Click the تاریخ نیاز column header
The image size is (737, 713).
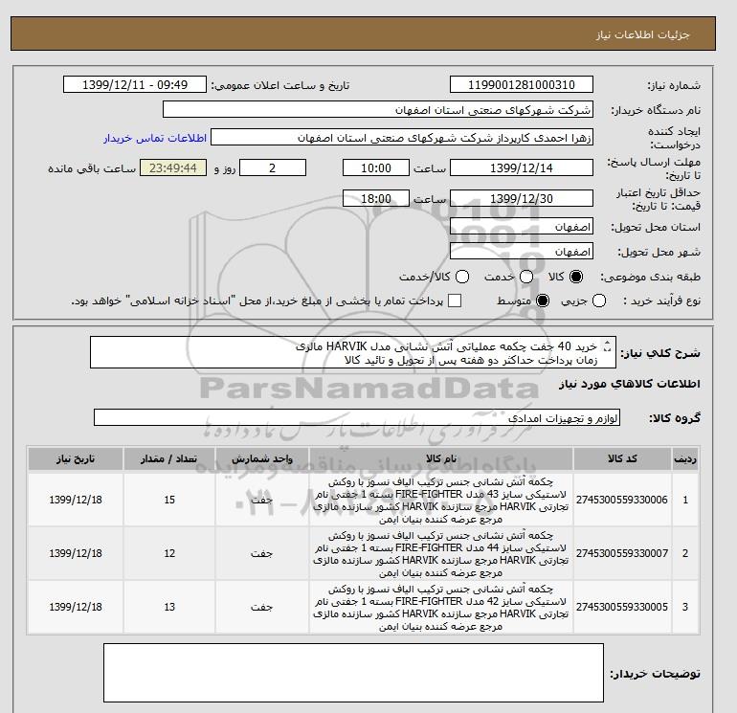pyautogui.click(x=76, y=458)
